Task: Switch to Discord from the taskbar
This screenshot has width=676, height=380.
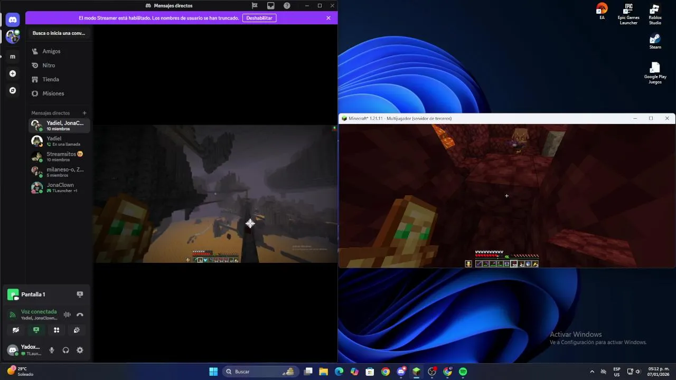Action: pyautogui.click(x=401, y=372)
